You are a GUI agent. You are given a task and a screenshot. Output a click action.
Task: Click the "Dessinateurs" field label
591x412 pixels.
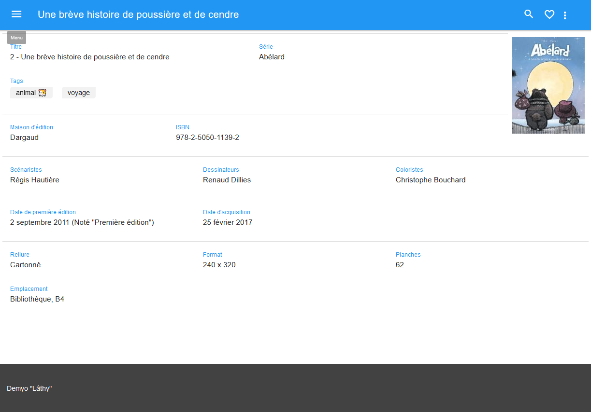(221, 170)
